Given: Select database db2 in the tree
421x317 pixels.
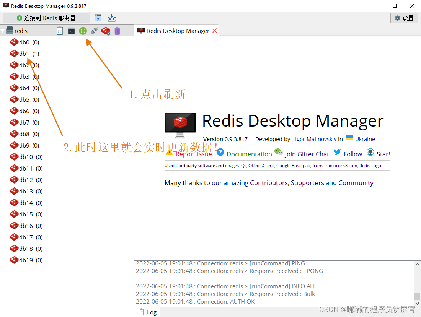Looking at the screenshot, I should (x=24, y=65).
